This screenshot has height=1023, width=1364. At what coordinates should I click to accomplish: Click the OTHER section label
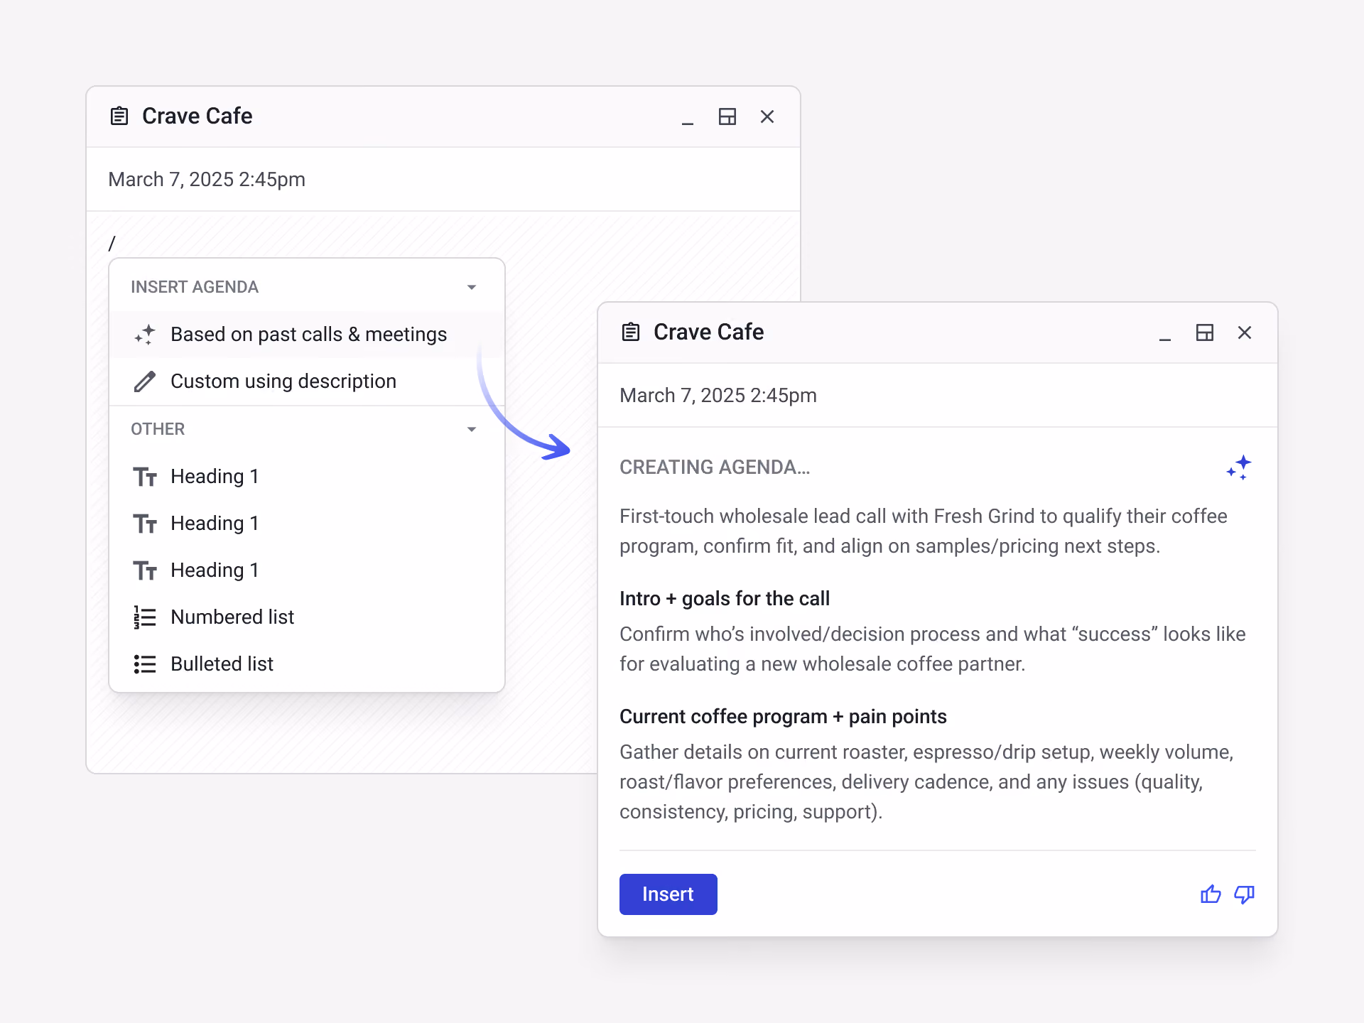coord(158,429)
